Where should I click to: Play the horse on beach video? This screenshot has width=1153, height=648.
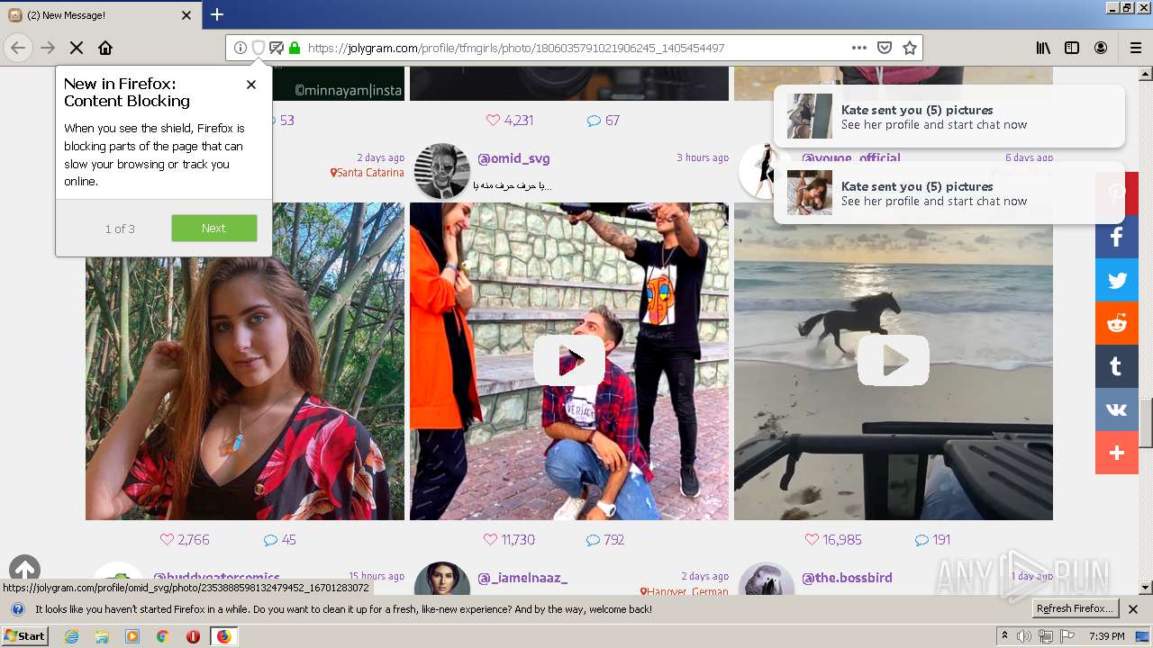(x=894, y=360)
